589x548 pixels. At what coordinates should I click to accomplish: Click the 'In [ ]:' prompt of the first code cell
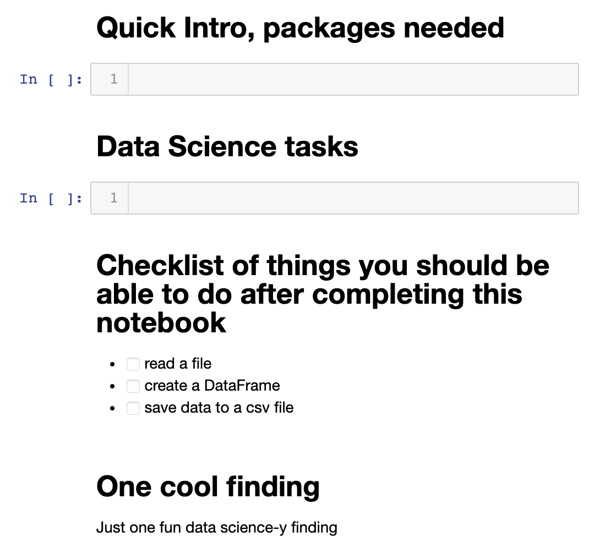click(x=51, y=79)
